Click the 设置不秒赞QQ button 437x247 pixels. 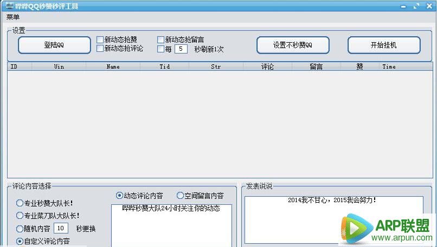(293, 45)
